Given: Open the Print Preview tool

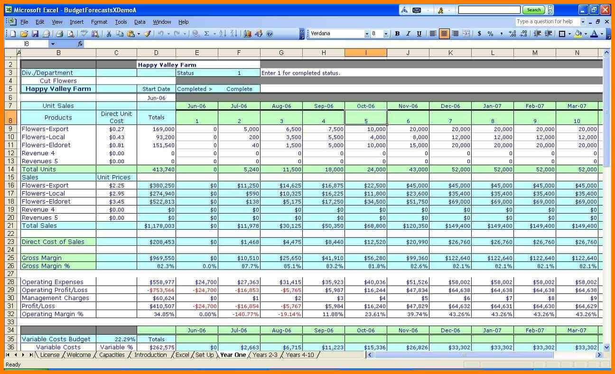Looking at the screenshot, I should pyautogui.click(x=71, y=34).
